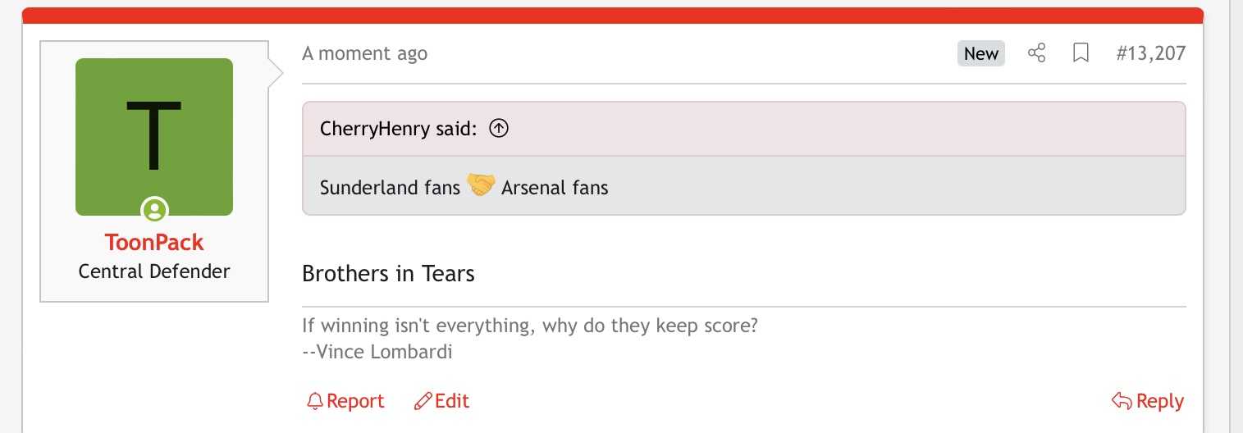Click the pencil icon beside Edit
The height and width of the screenshot is (433, 1243).
423,401
